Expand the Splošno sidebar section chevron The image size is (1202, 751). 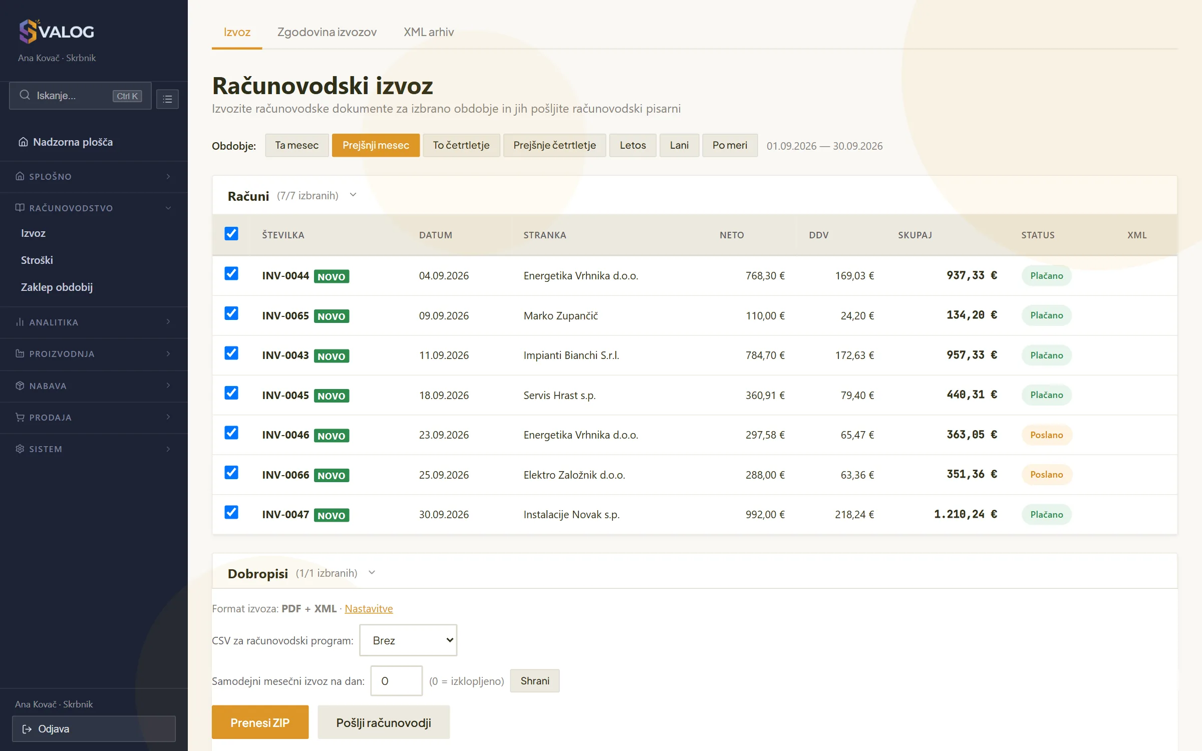(168, 176)
